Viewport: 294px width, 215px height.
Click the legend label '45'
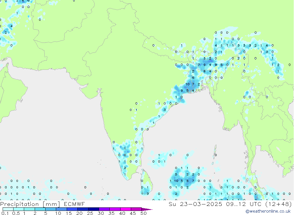coord(133,213)
